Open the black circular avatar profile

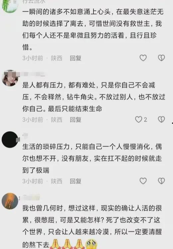[x=10, y=140]
